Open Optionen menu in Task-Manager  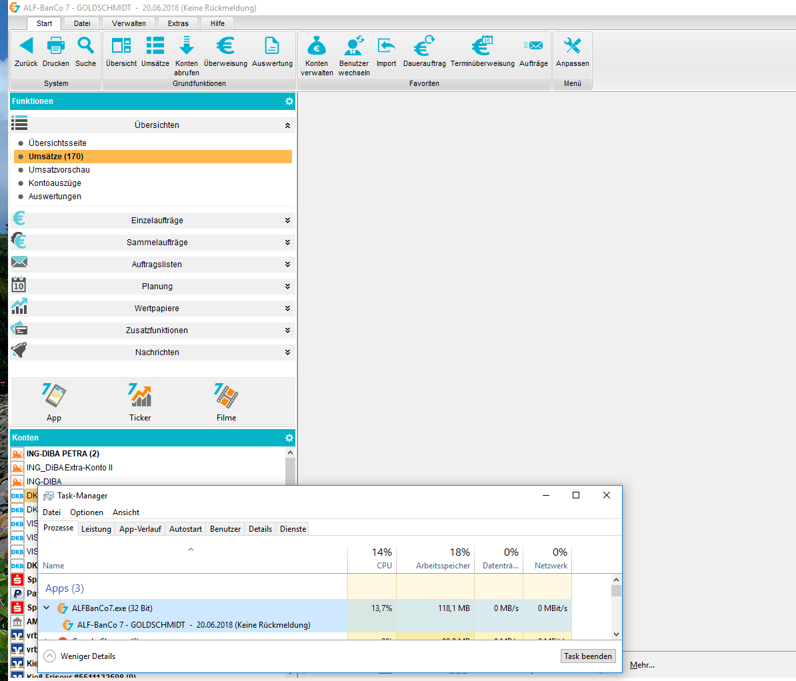(x=86, y=512)
